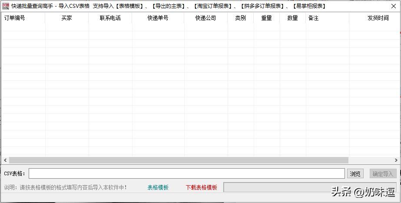Click the 数量 column header
401x203 pixels.
[x=293, y=18]
